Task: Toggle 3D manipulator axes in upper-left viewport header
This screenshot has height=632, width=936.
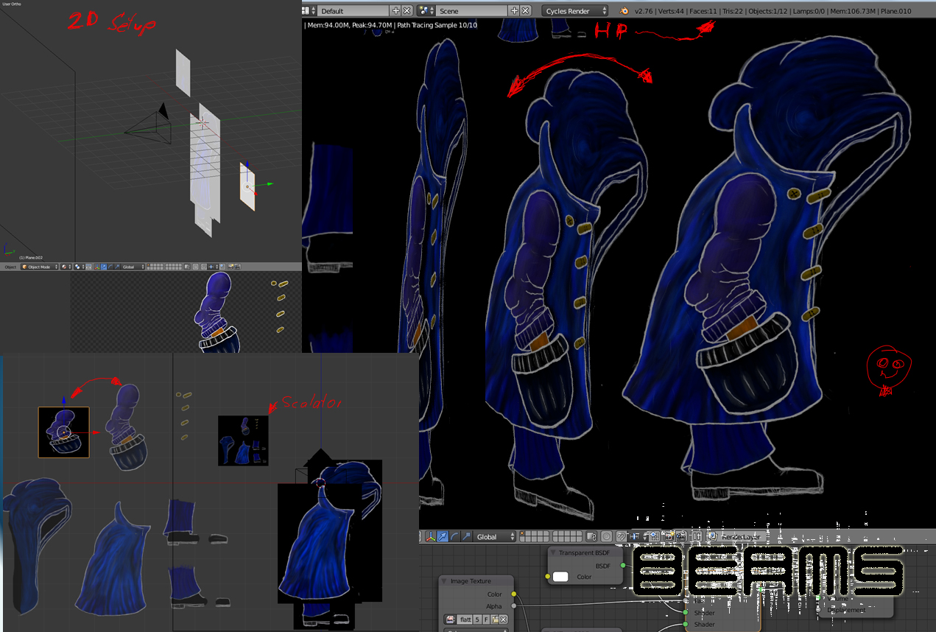Action: pyautogui.click(x=96, y=267)
